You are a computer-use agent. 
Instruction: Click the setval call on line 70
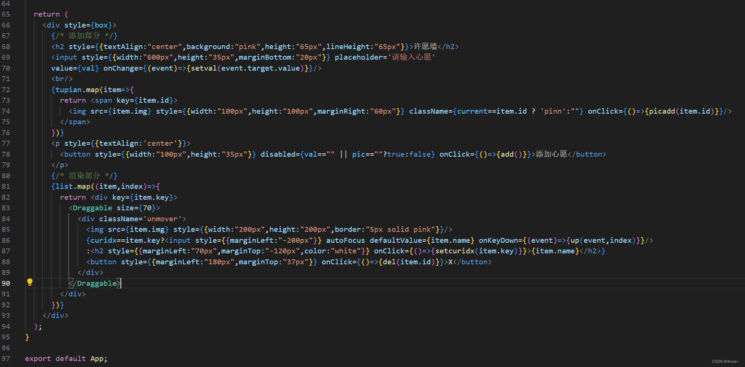point(248,68)
